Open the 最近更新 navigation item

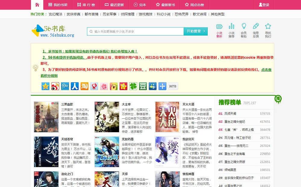pyautogui.click(x=114, y=5)
